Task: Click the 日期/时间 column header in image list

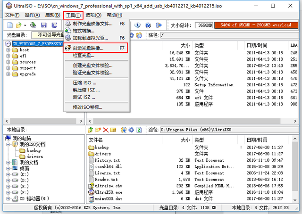Action: point(266,45)
